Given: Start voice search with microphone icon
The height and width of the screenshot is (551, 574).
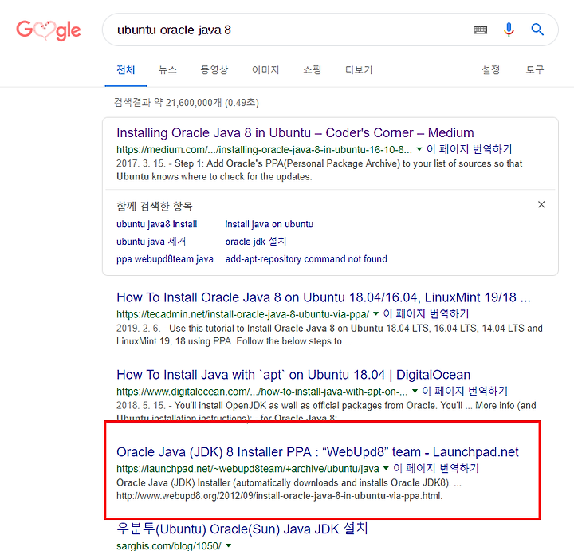Looking at the screenshot, I should coord(509,30).
